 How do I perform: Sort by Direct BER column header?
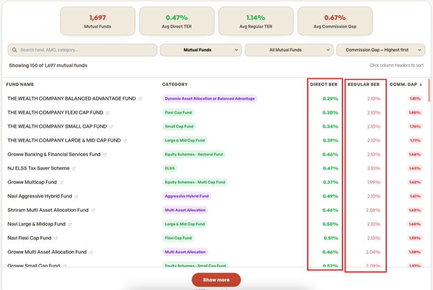click(324, 84)
